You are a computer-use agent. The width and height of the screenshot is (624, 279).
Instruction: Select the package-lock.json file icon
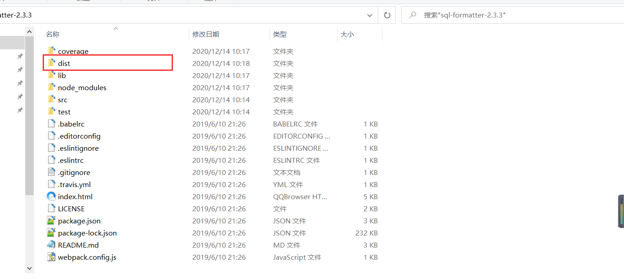pyautogui.click(x=51, y=233)
